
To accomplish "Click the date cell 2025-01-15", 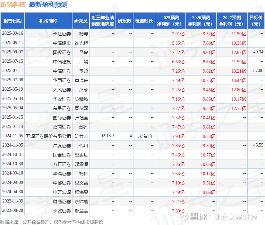I will point(13,117).
